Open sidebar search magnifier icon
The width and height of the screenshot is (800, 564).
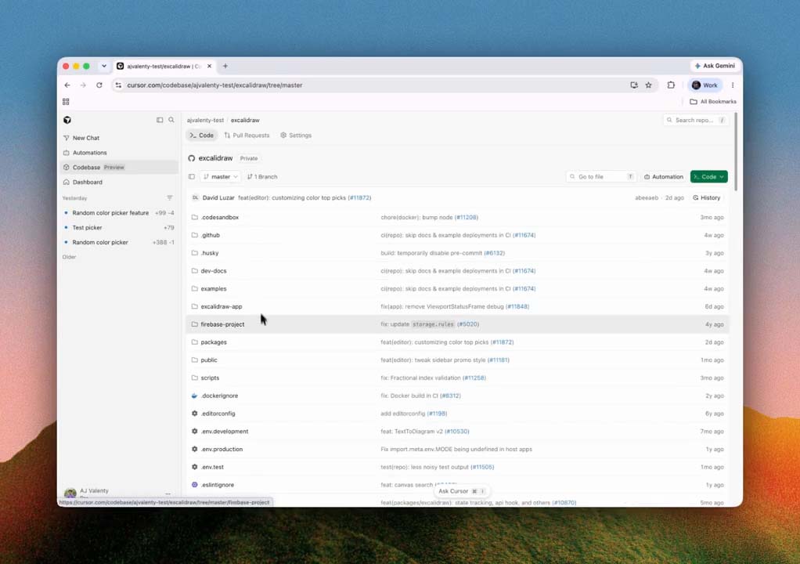(x=171, y=120)
